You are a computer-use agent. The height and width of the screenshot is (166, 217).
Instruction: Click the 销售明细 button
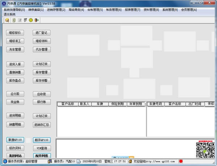[15, 125]
